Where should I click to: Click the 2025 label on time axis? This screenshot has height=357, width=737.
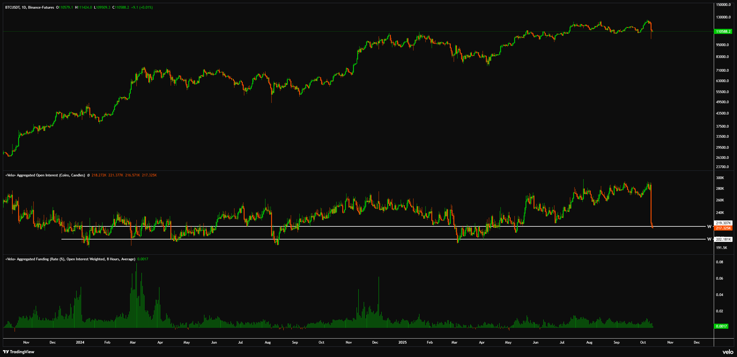pyautogui.click(x=402, y=342)
